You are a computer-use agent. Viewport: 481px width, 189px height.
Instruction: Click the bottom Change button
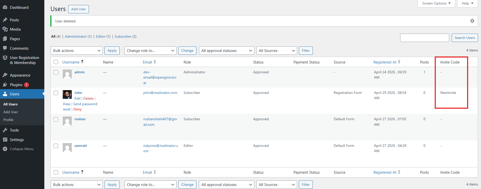click(x=187, y=184)
